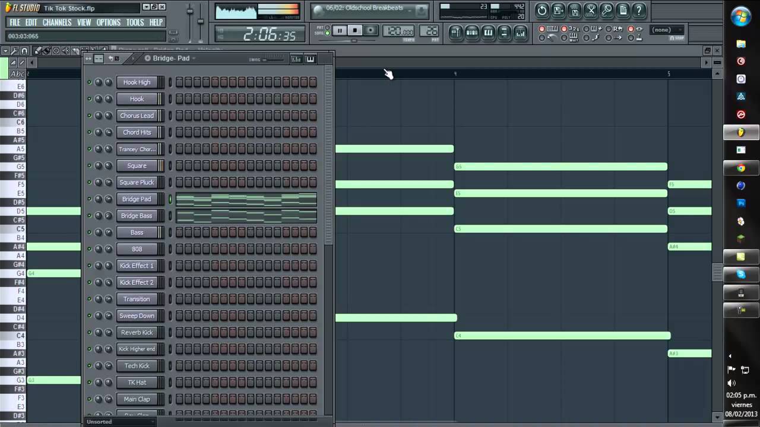Pause playback with the pause button

click(x=339, y=30)
